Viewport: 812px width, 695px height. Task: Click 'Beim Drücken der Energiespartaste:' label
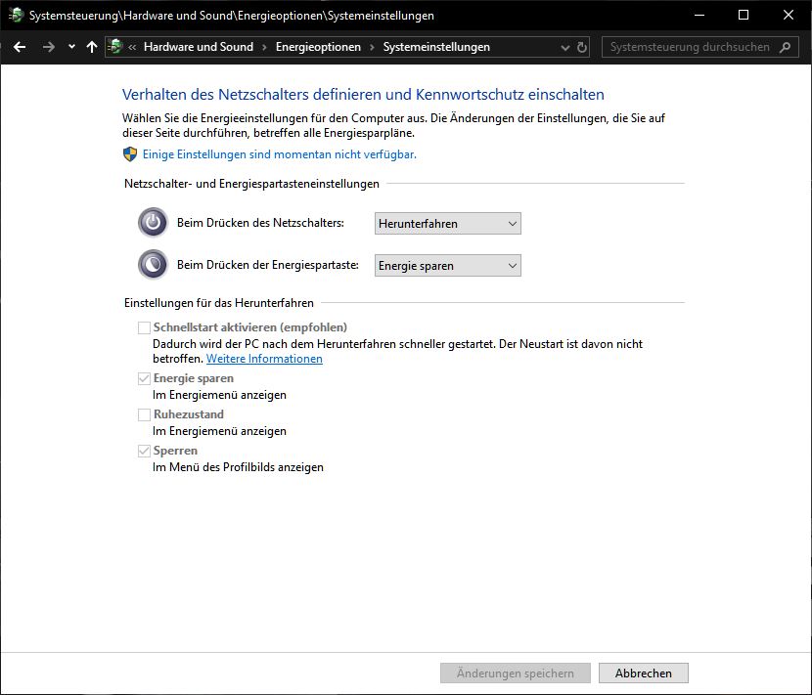[268, 265]
